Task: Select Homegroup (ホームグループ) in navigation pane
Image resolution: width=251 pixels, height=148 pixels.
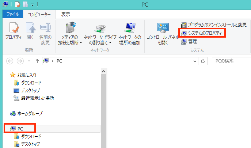Action: click(x=26, y=113)
